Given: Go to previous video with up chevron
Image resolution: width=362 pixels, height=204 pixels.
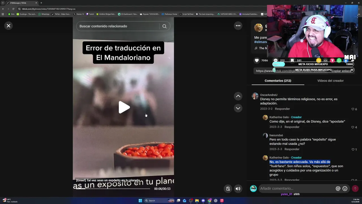Looking at the screenshot, I should tap(238, 96).
